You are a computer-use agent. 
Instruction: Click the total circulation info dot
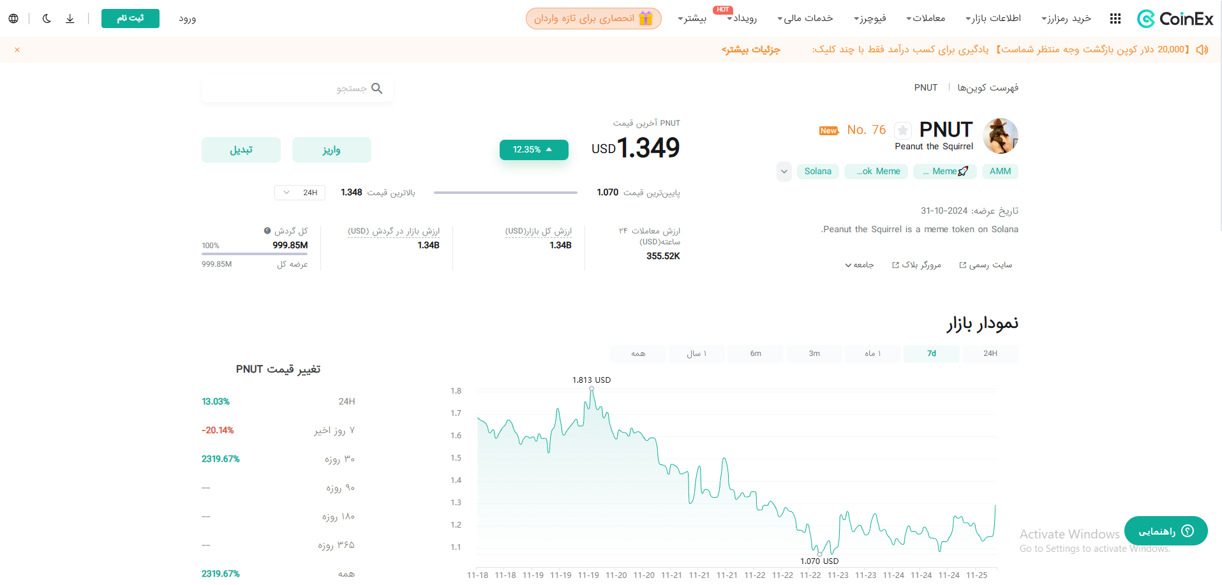click(267, 231)
